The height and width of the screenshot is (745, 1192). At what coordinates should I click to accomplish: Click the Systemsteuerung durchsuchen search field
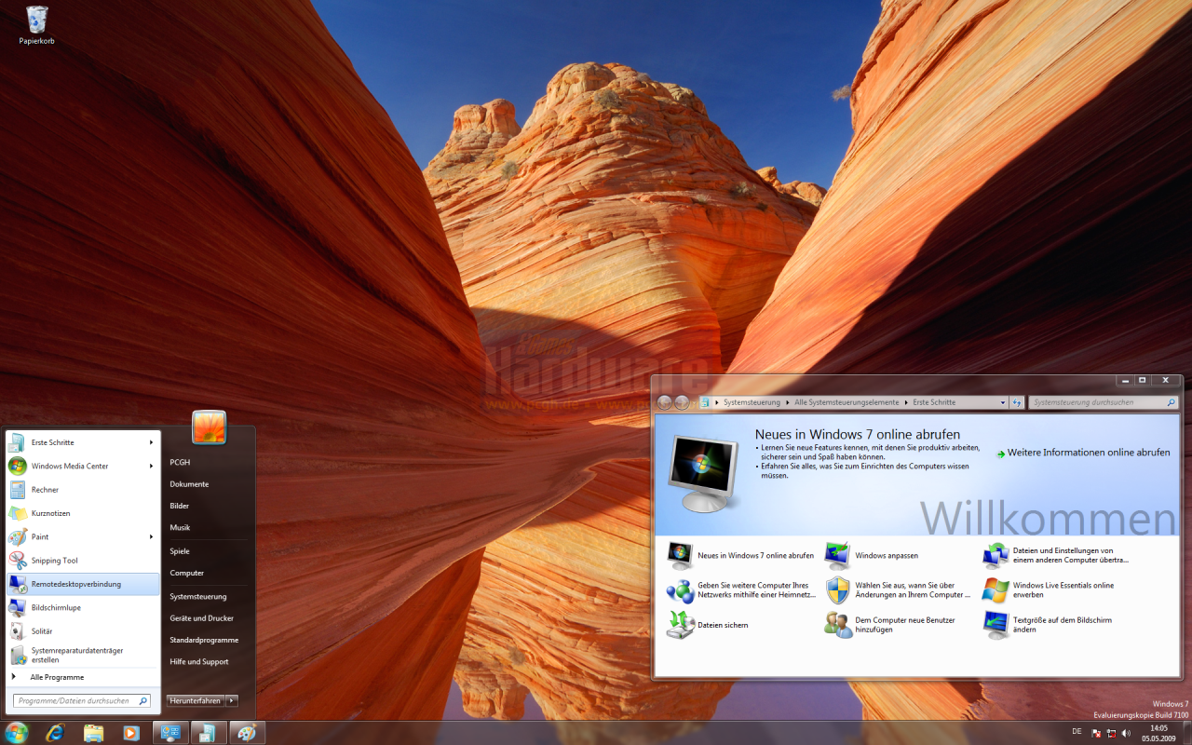(1103, 402)
